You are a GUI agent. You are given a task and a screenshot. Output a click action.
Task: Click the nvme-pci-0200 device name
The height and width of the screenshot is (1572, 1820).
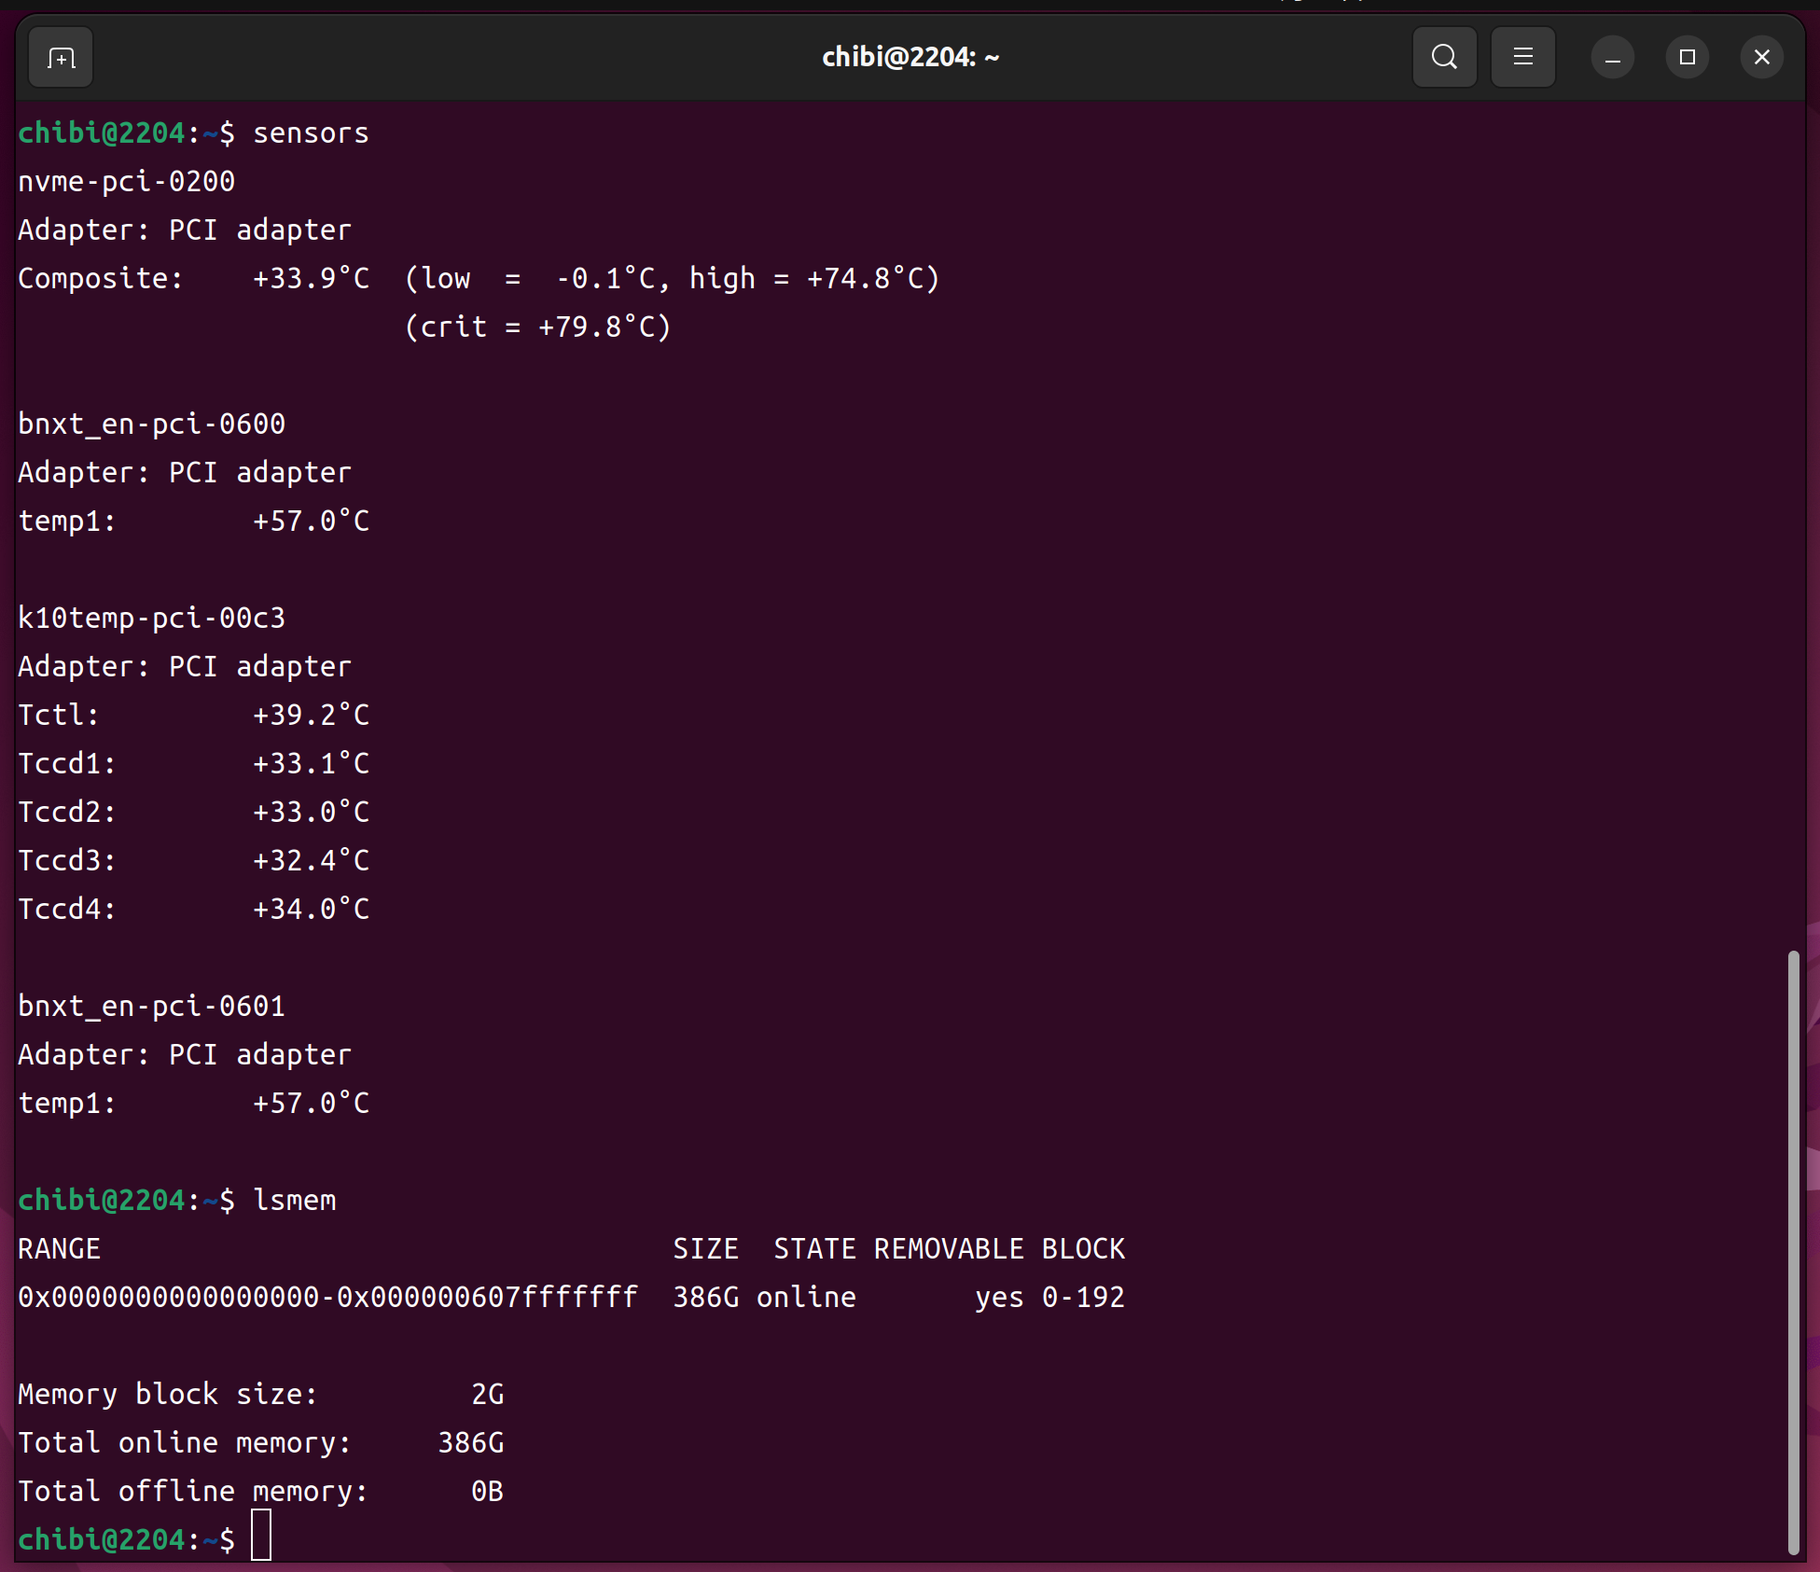127,182
